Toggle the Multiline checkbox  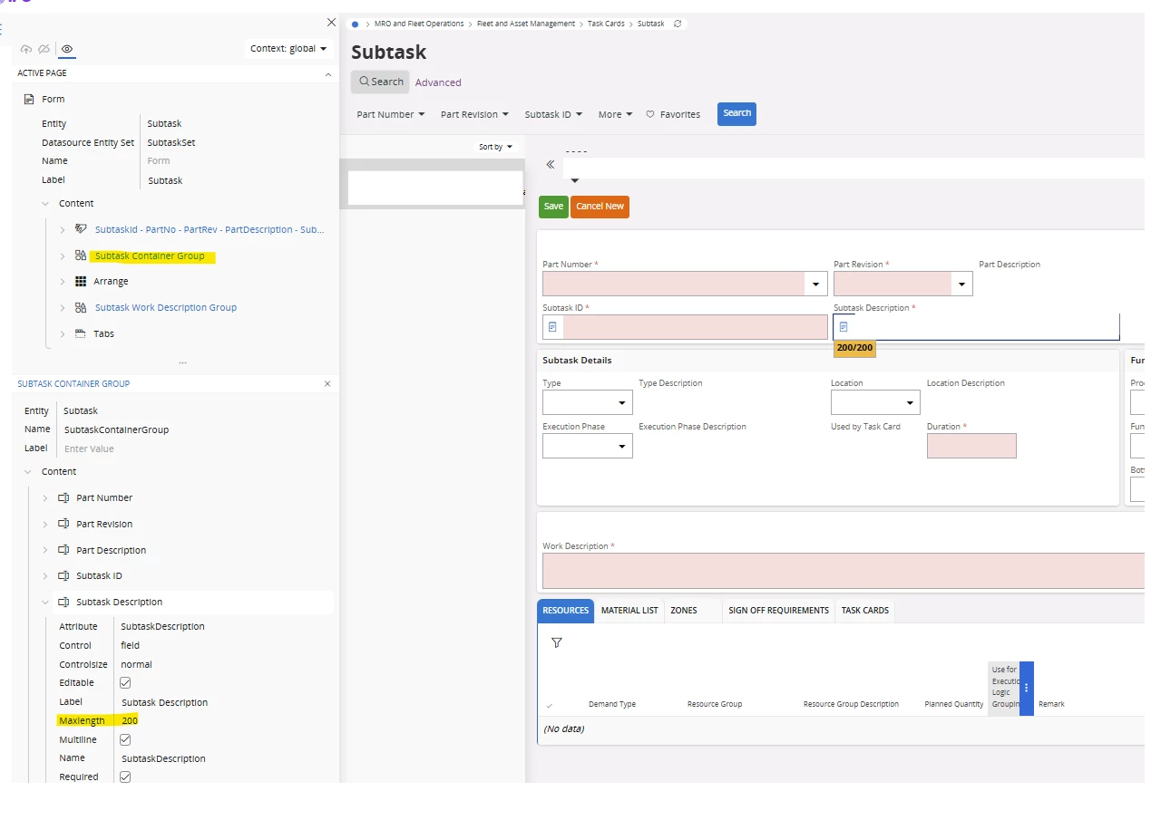[125, 739]
